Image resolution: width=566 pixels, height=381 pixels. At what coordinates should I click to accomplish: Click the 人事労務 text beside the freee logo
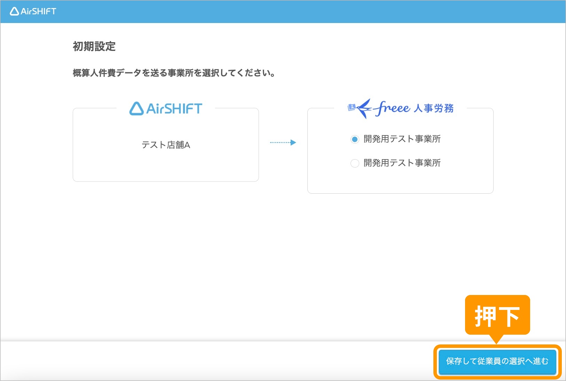coord(434,108)
